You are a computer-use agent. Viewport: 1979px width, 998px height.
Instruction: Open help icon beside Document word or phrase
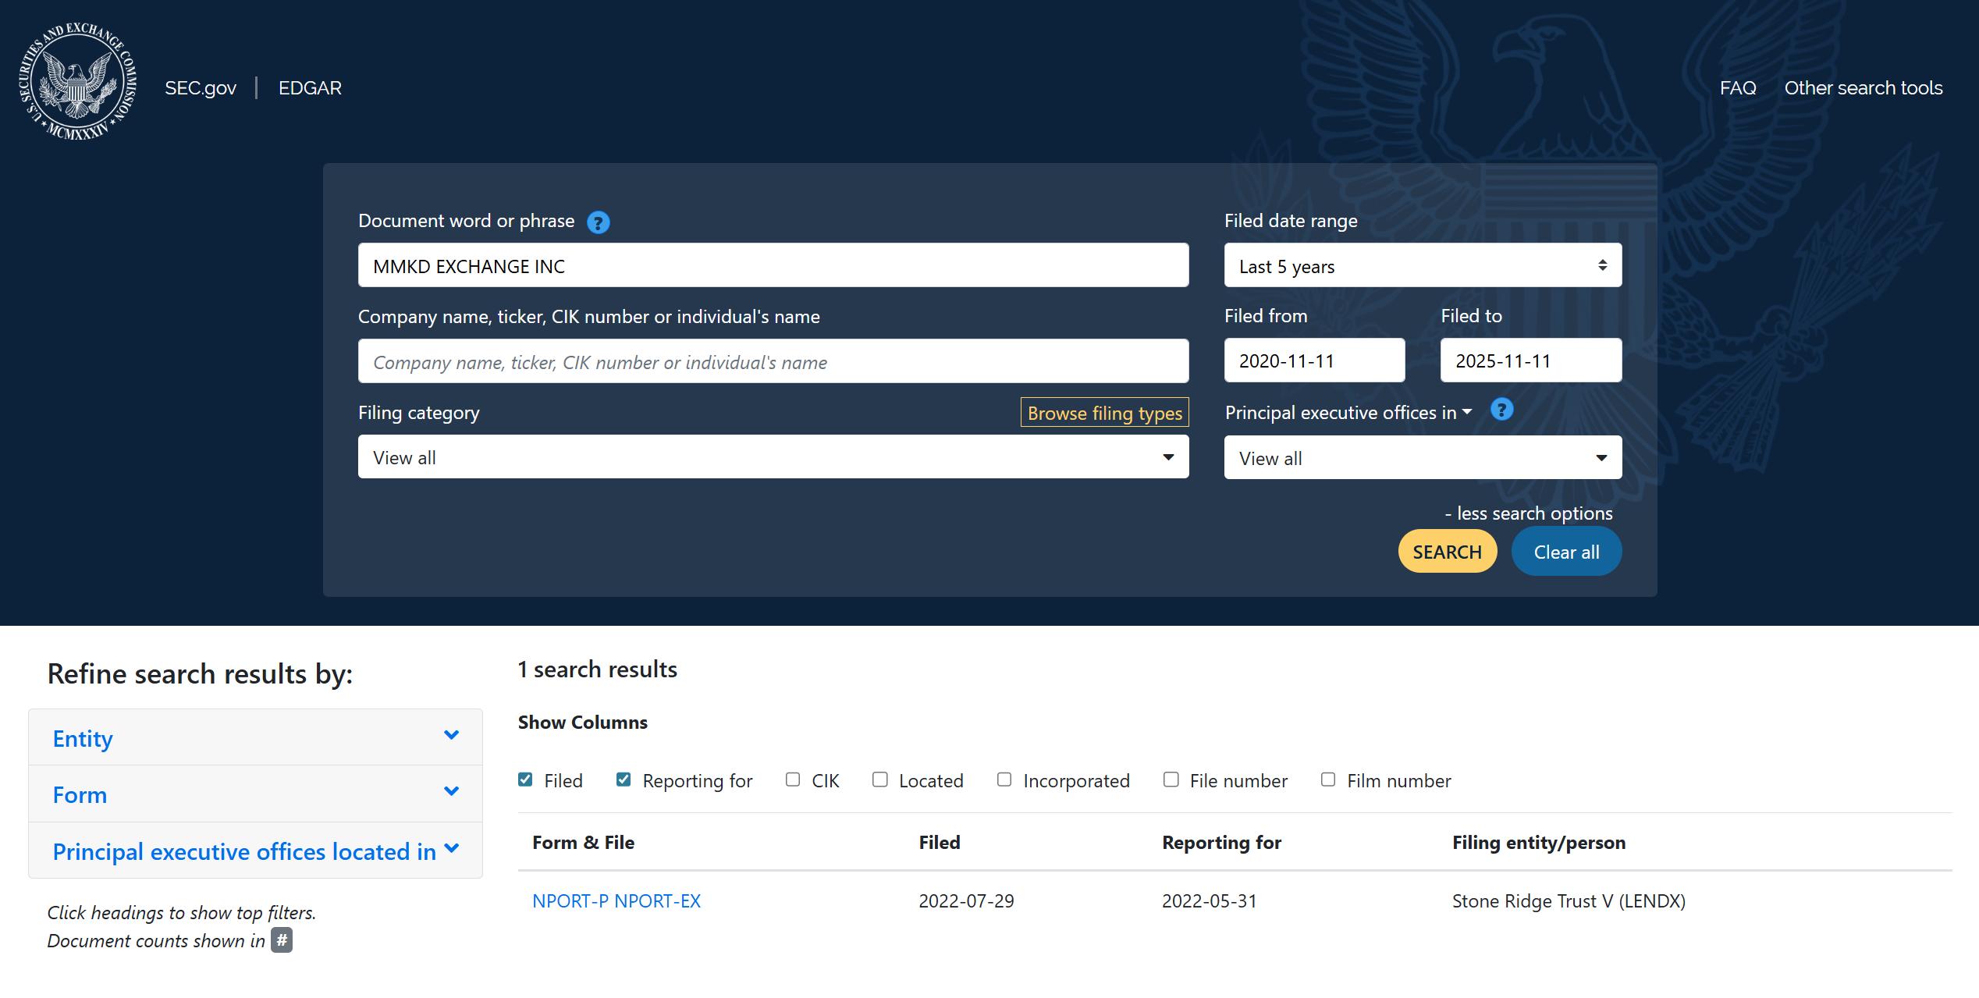[x=598, y=222]
